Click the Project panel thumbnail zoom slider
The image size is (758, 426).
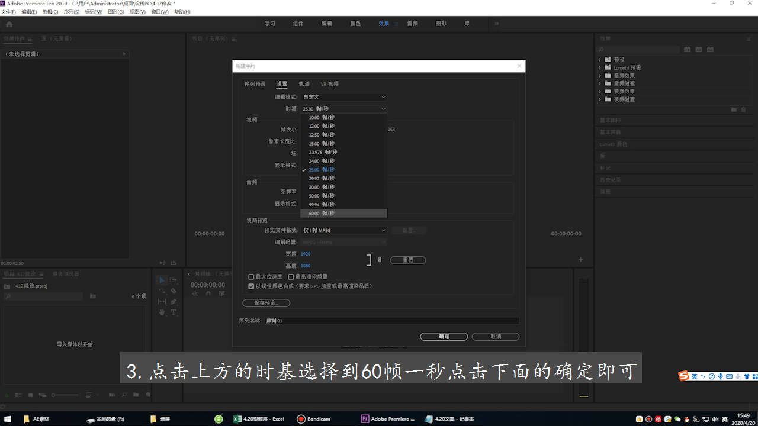65,395
